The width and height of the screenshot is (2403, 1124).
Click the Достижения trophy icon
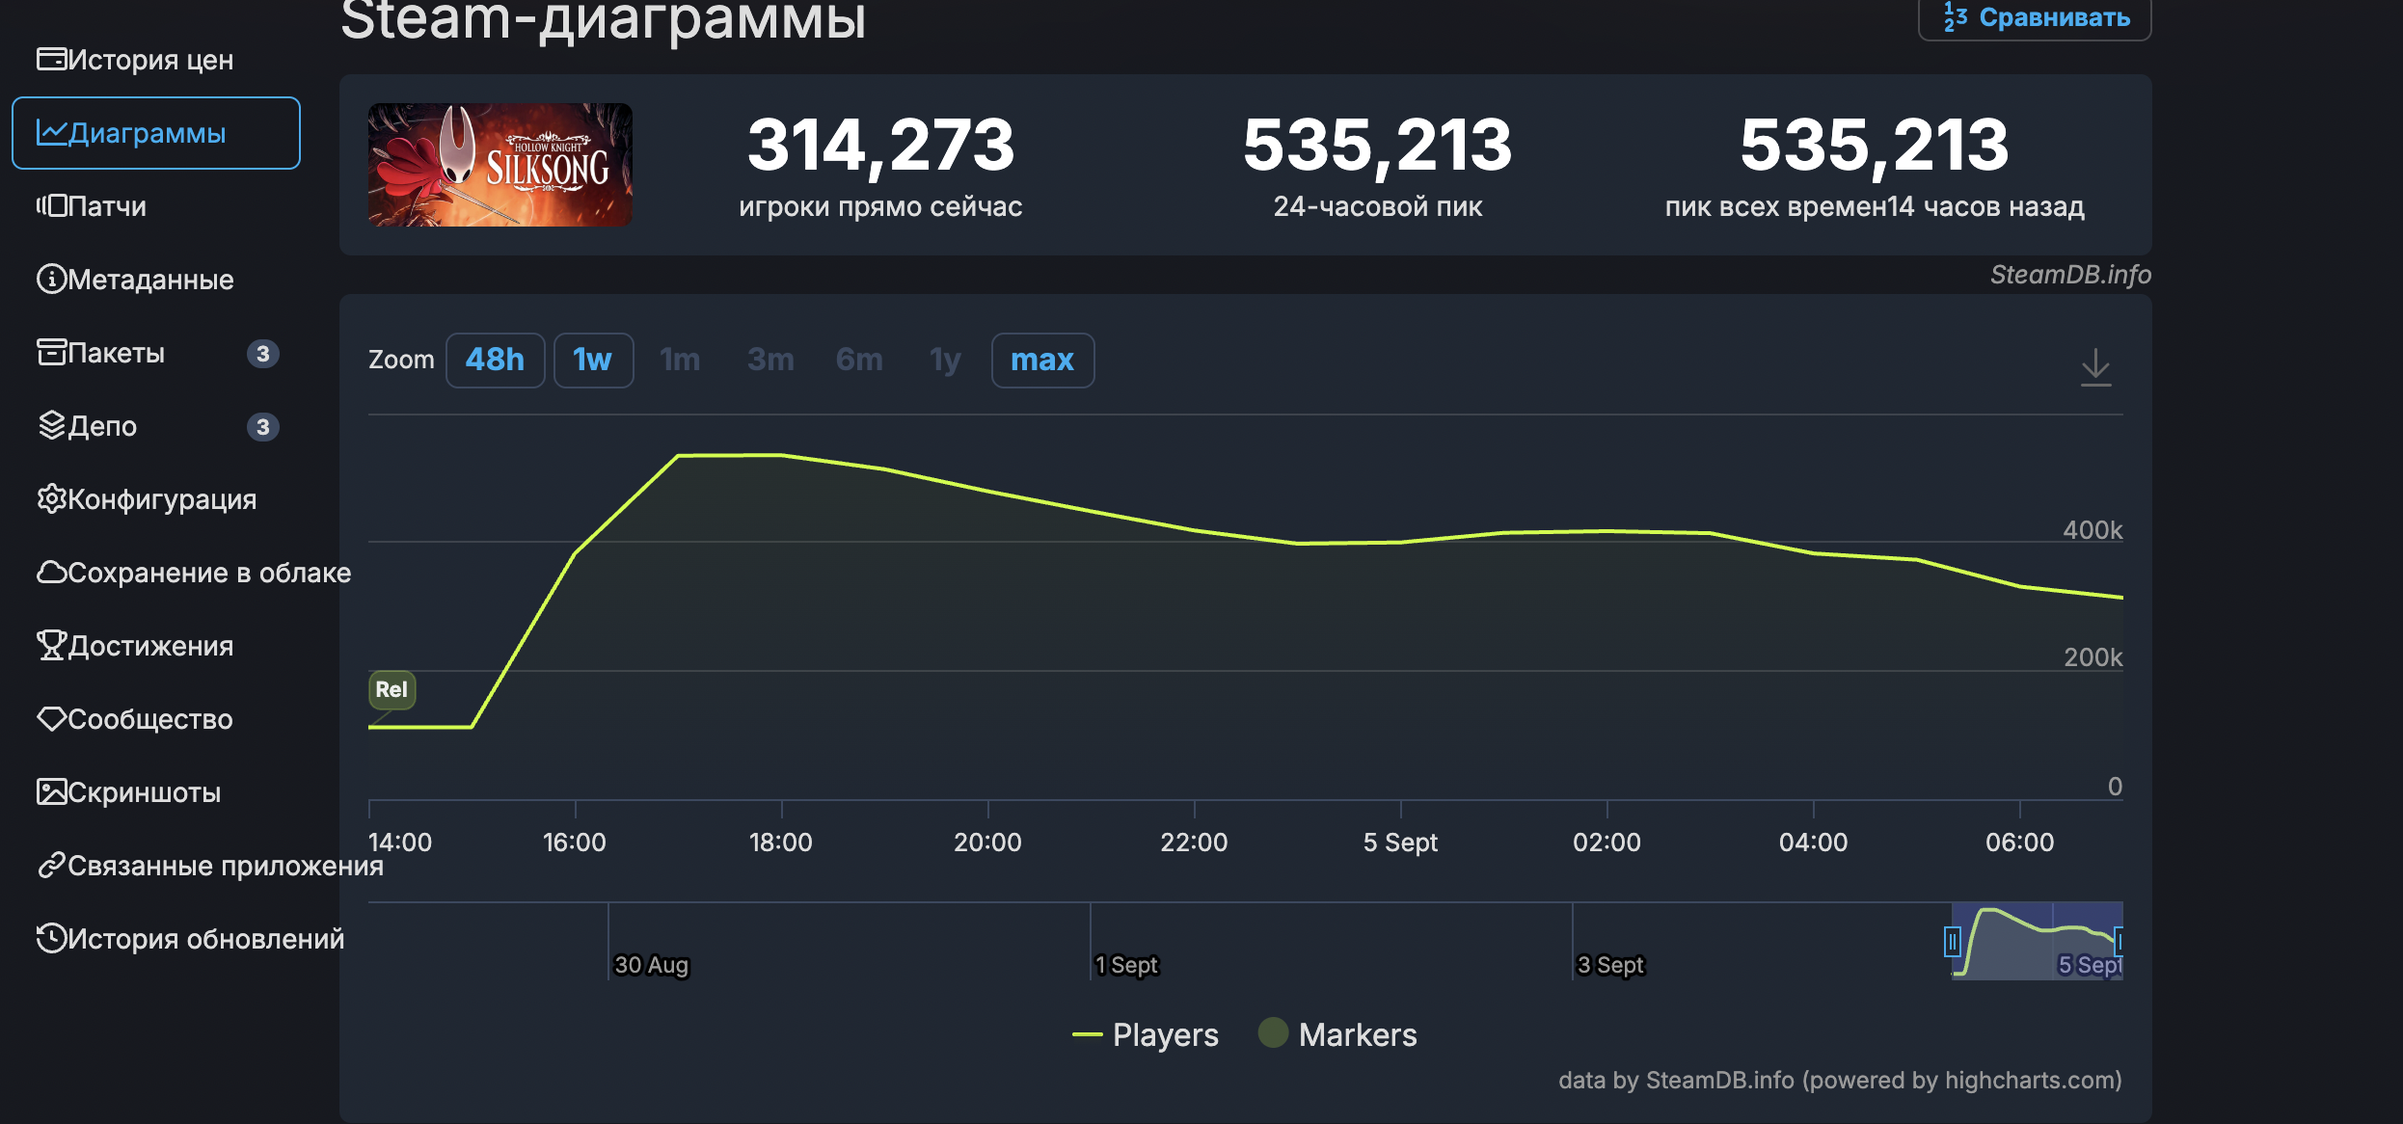(x=51, y=646)
